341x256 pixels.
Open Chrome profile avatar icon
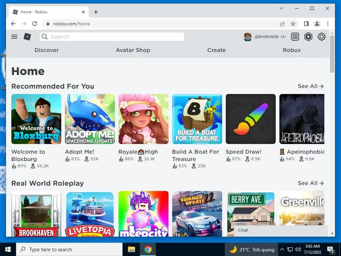[x=317, y=24]
